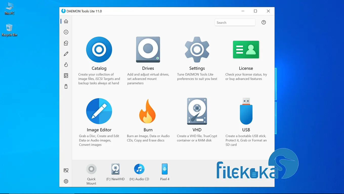Maximize the DAEMON Tools Lite window

click(255, 11)
